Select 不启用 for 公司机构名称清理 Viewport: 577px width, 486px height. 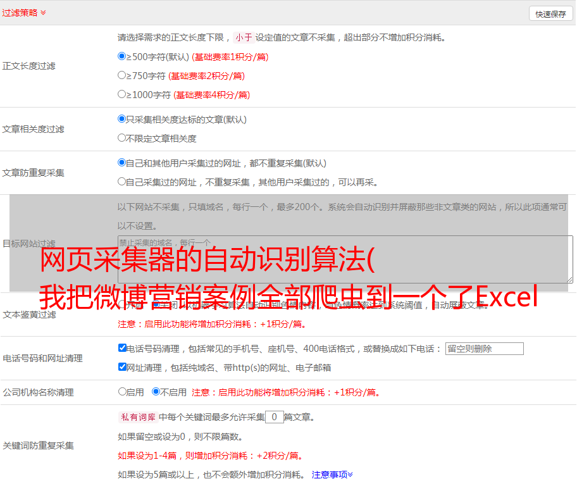click(x=156, y=392)
